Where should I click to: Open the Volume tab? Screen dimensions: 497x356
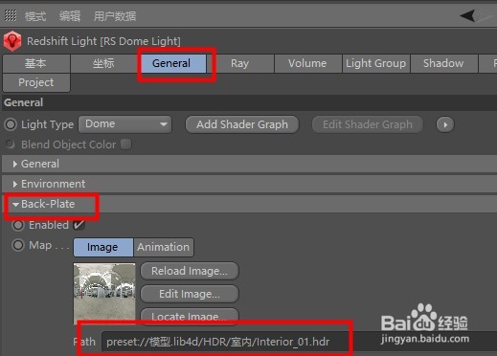point(307,63)
